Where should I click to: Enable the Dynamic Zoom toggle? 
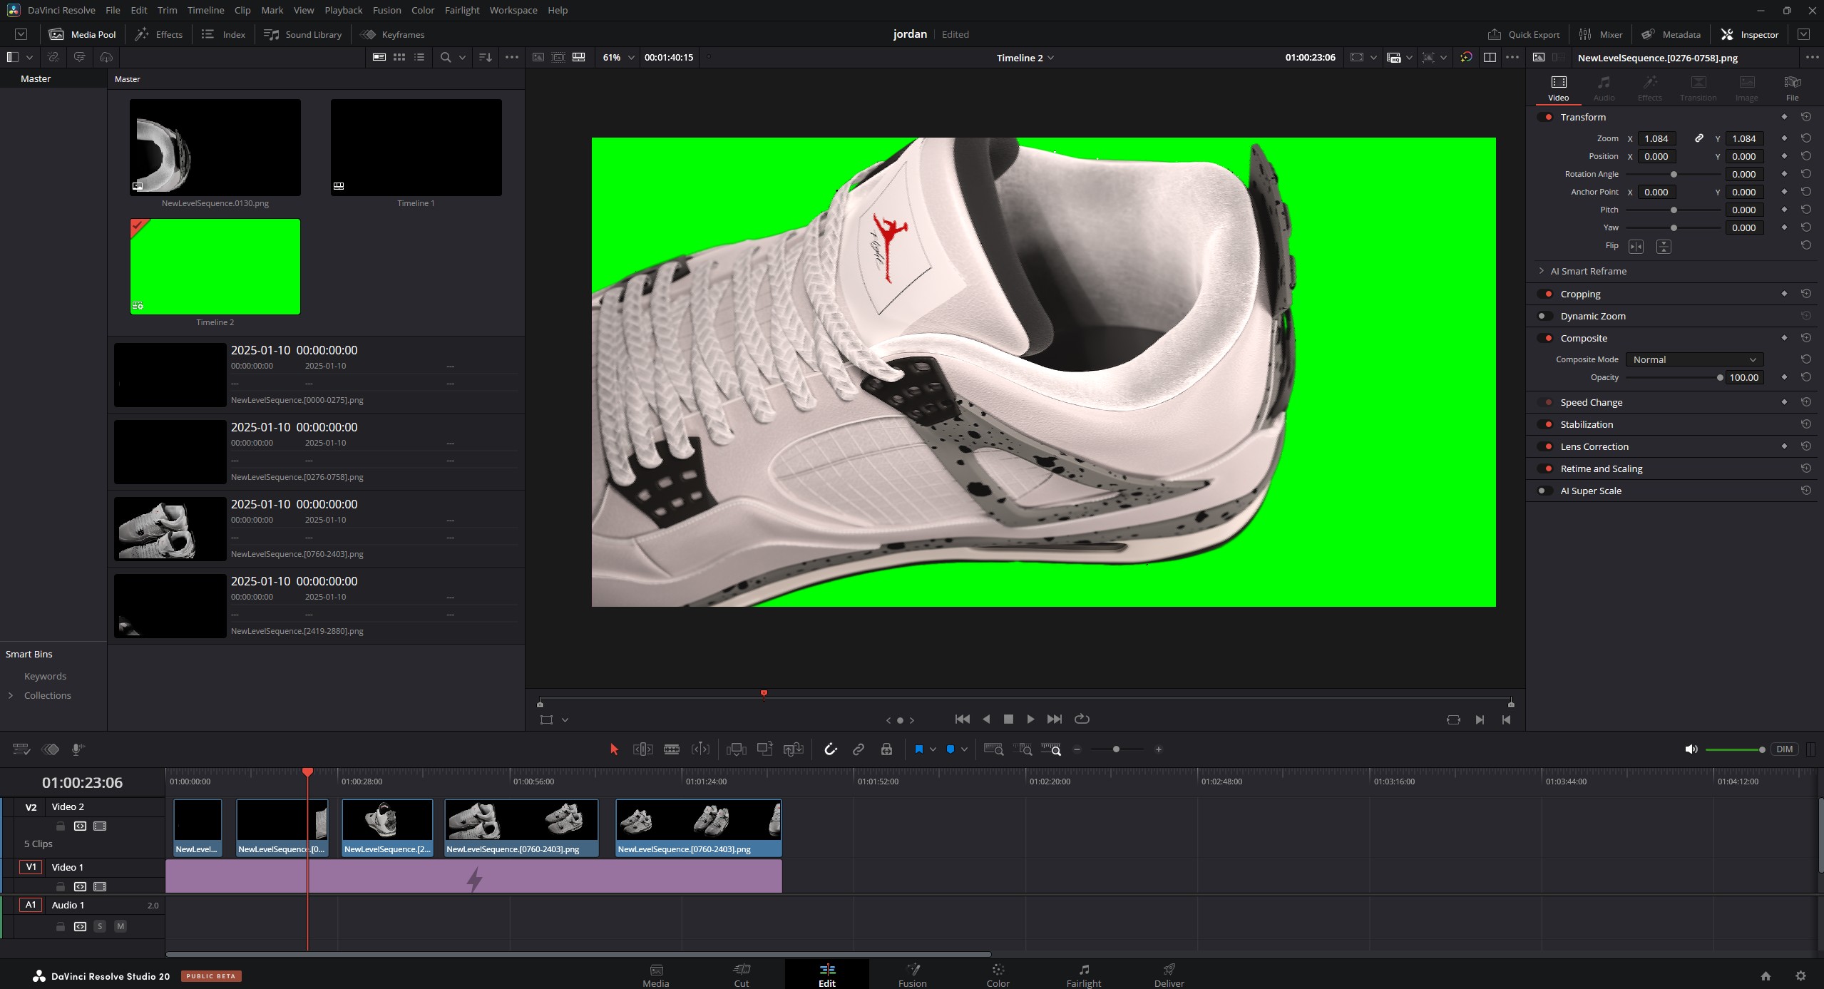[x=1544, y=316]
